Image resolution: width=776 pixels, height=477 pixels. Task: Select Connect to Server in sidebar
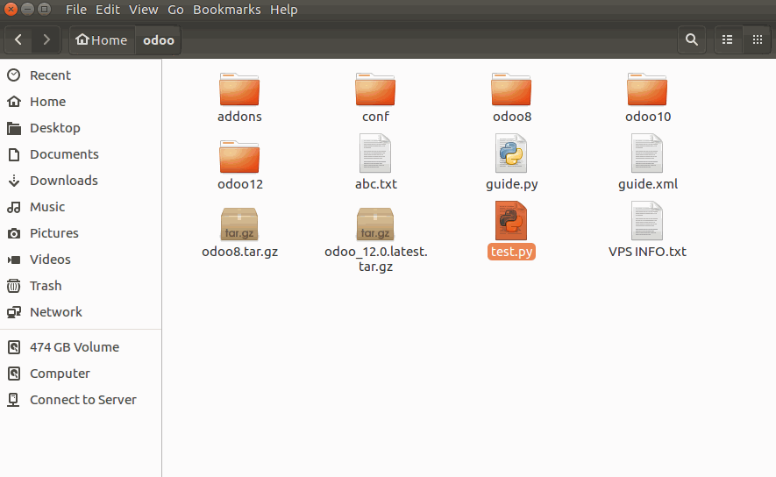tap(82, 400)
